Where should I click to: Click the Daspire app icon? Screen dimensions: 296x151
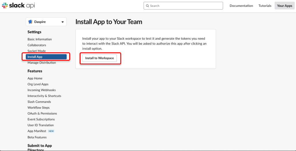(x=30, y=22)
